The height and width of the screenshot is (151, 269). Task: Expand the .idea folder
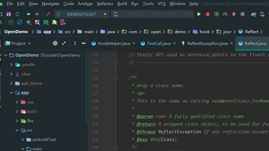tap(11, 74)
